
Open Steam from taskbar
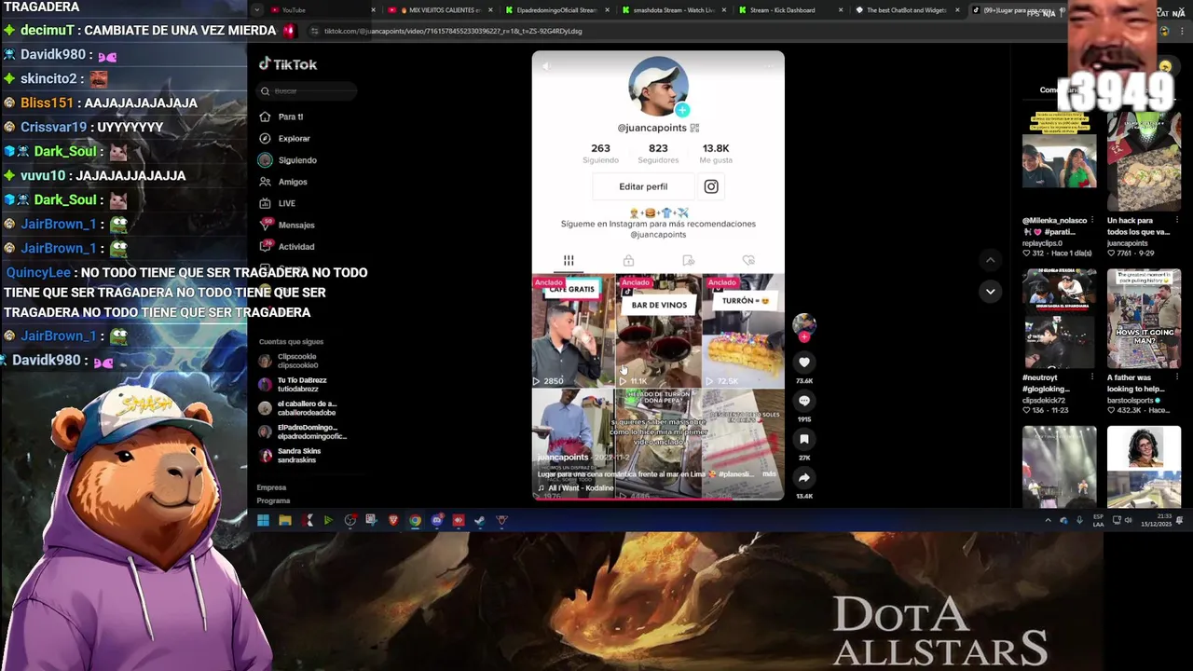pyautogui.click(x=479, y=520)
